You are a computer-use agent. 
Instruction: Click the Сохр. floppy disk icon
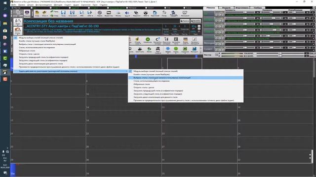tap(63, 14)
